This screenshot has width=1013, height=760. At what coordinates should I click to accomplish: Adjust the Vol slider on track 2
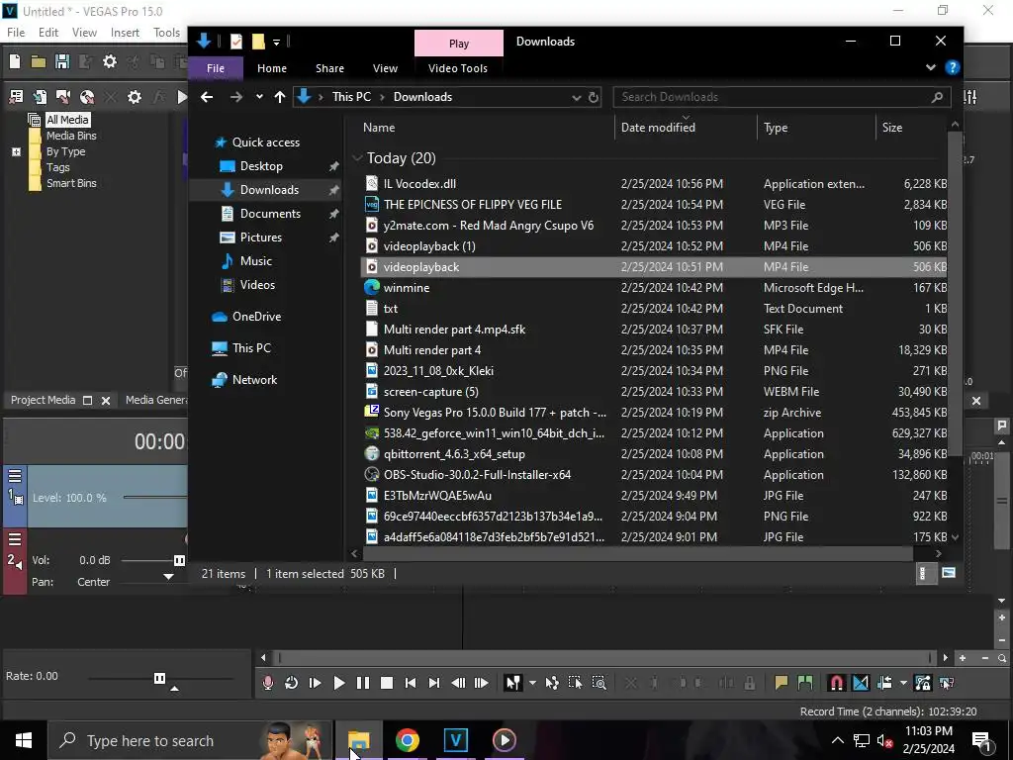pos(179,560)
